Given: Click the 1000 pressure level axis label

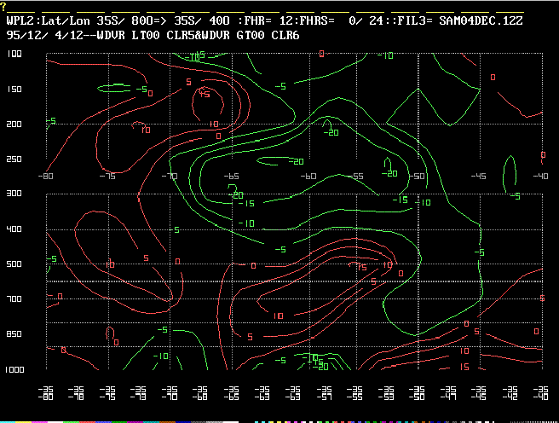Looking at the screenshot, I should click(14, 370).
